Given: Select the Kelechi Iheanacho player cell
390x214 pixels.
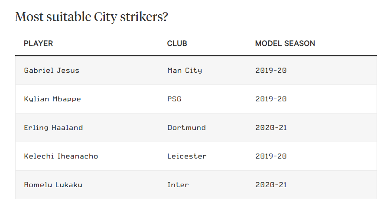Looking at the screenshot, I should coord(61,156).
